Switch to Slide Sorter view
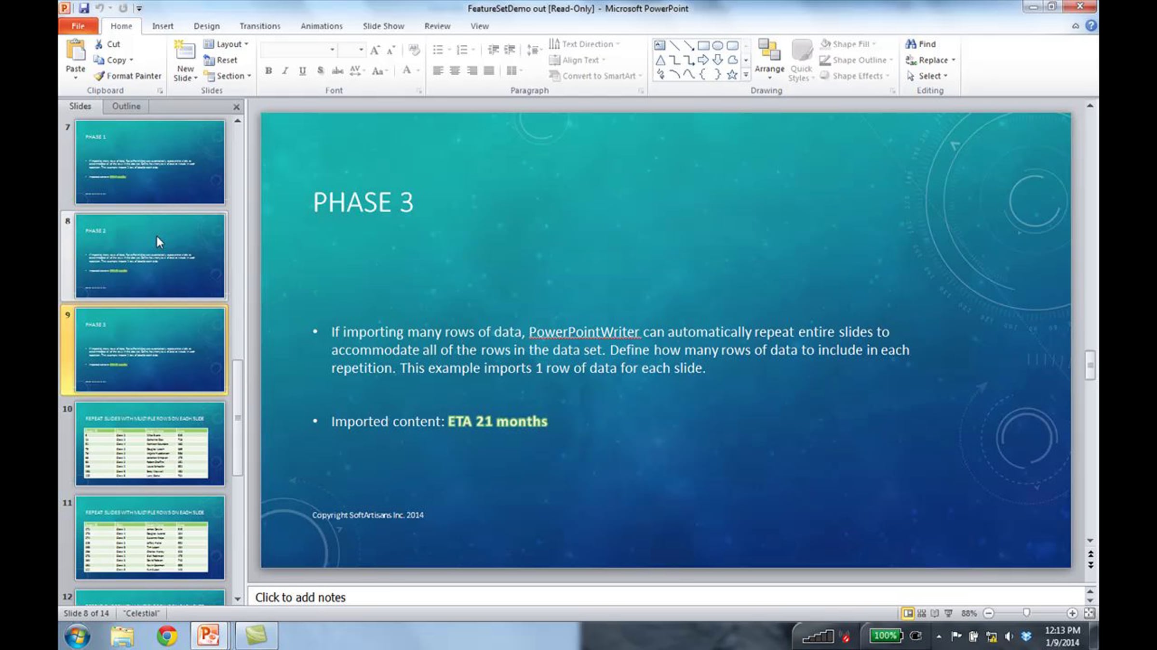 click(921, 613)
